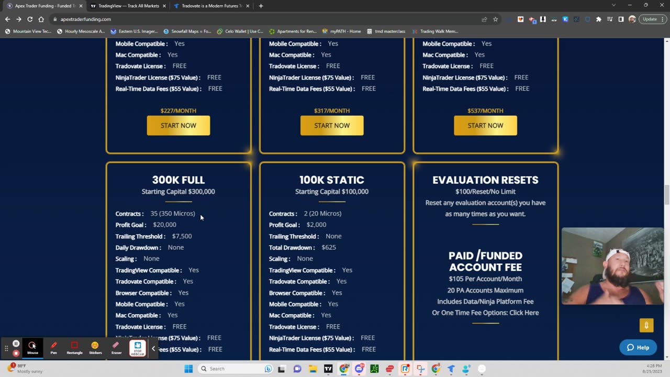Click the taskbar Search box
Screen dimensions: 670x377
236,369
